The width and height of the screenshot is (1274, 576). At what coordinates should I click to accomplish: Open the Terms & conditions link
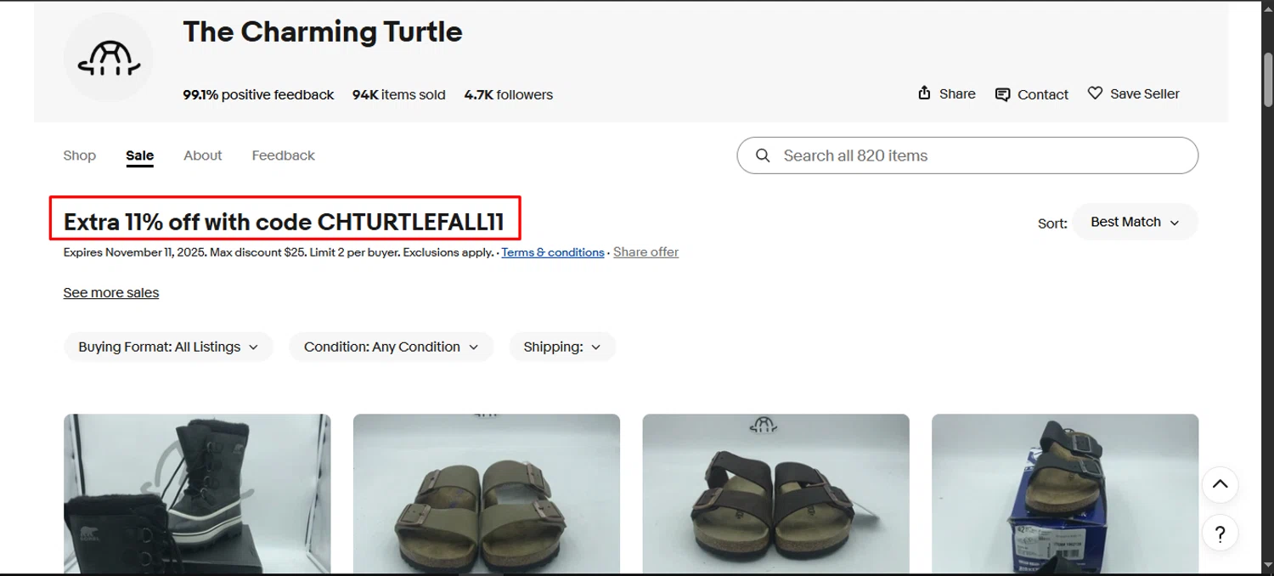553,252
